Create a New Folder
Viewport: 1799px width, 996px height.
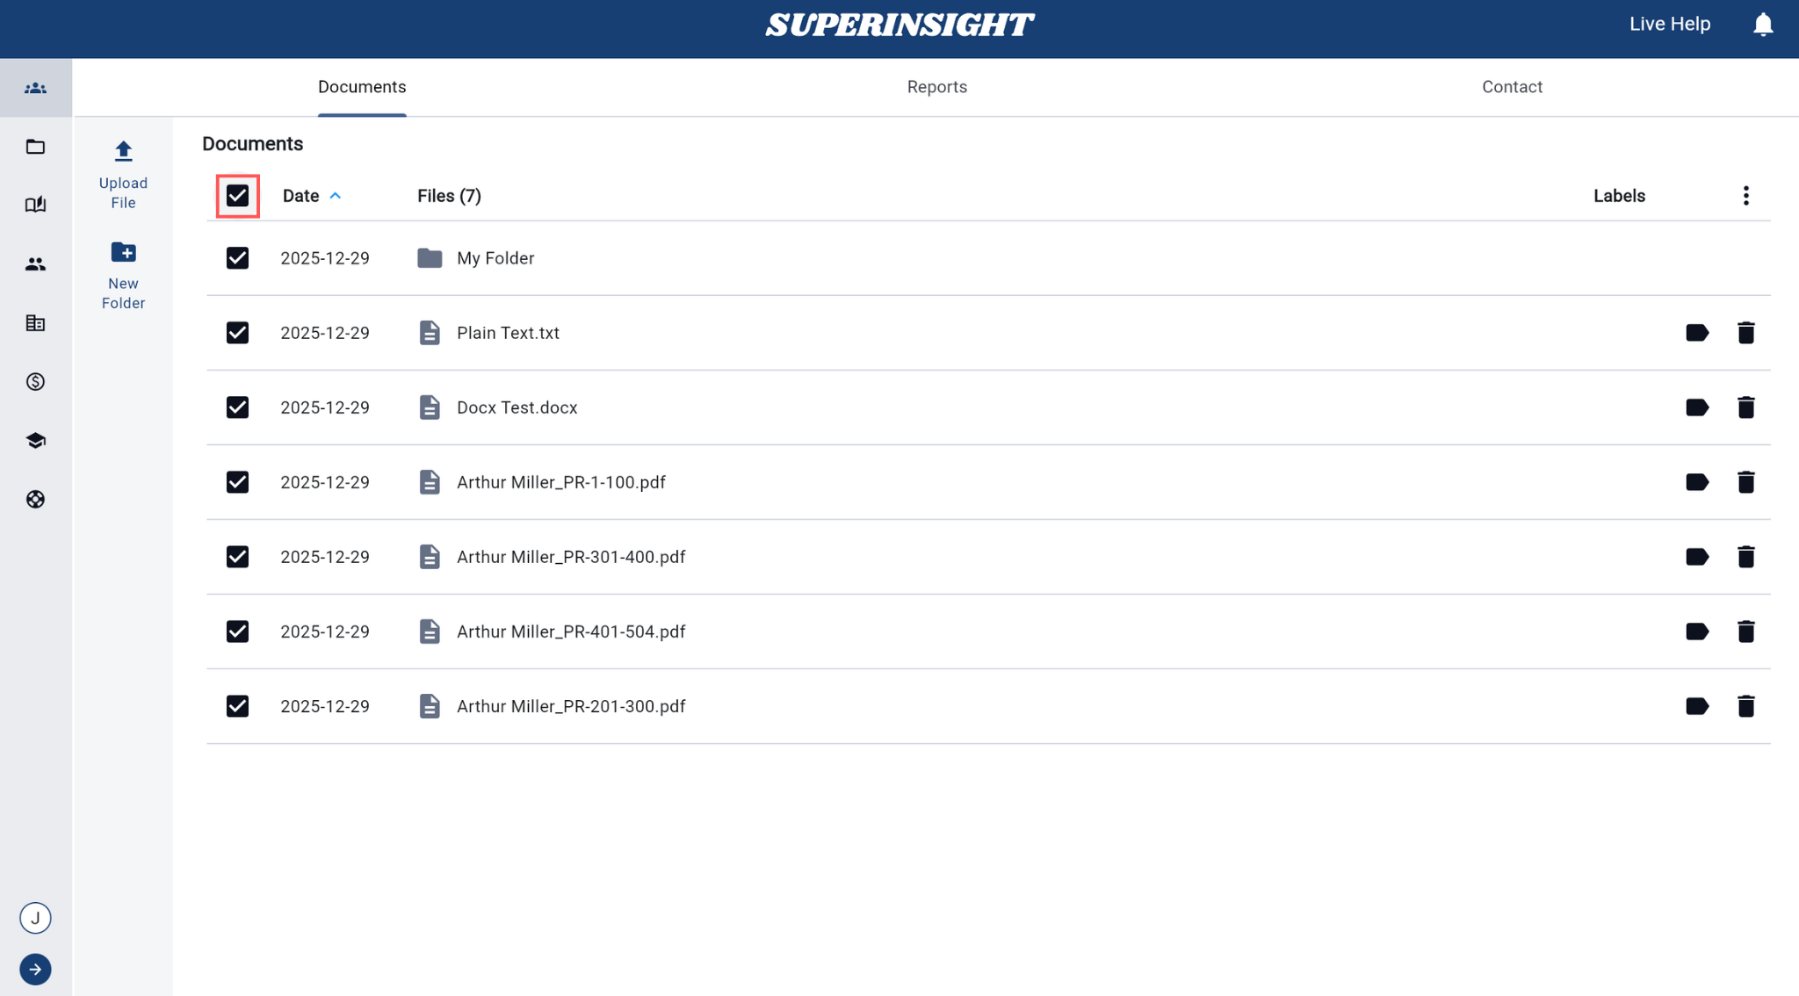click(123, 254)
